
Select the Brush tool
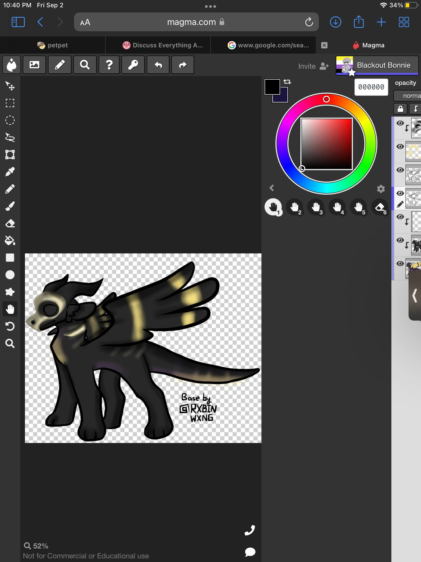[10, 205]
